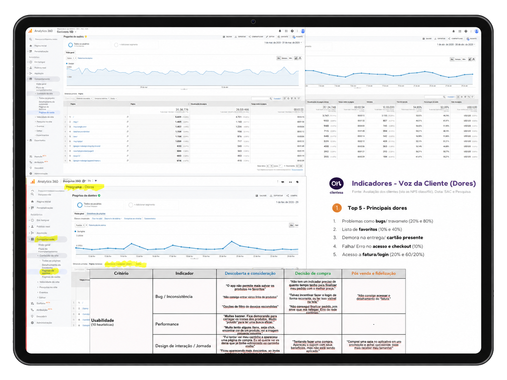Open the avançada filter link in April report
Screen dimensions: 507x380
451,97
